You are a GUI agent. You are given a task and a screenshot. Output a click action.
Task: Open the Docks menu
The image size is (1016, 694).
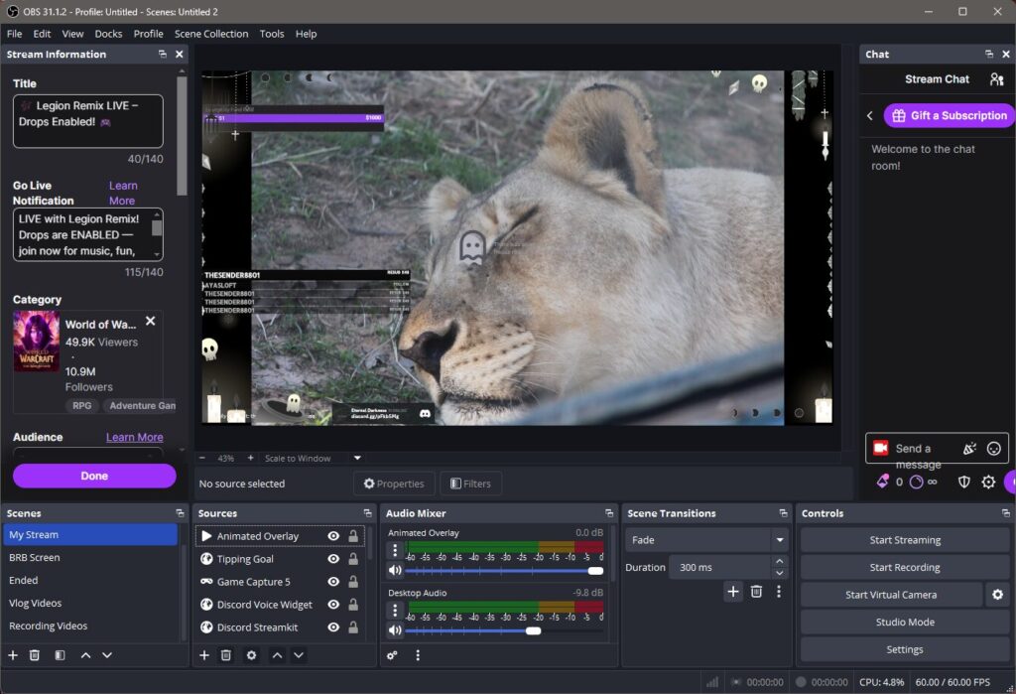[108, 34]
